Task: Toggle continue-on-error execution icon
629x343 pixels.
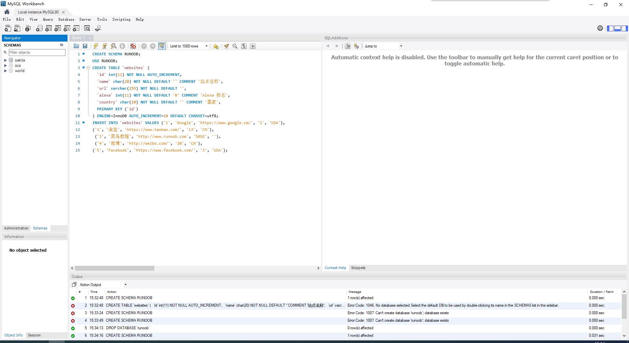Action: tap(133, 46)
